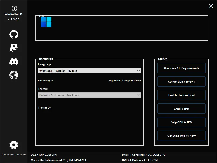Click the Language dropdown arrow
The image size is (217, 163).
tap(138, 71)
